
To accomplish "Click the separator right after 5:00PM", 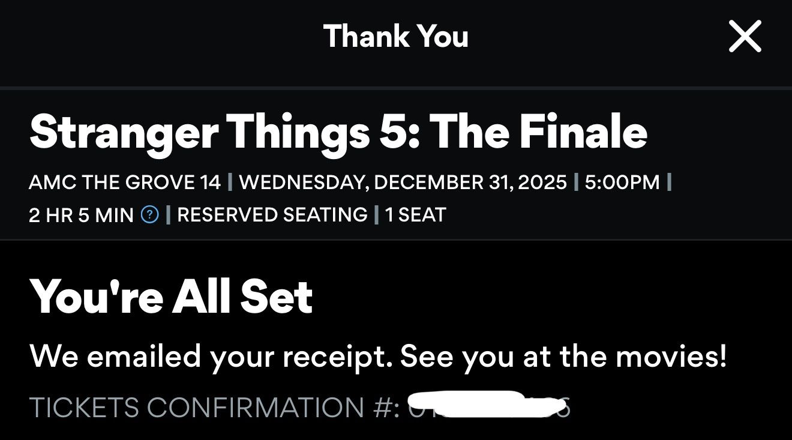I will click(669, 182).
